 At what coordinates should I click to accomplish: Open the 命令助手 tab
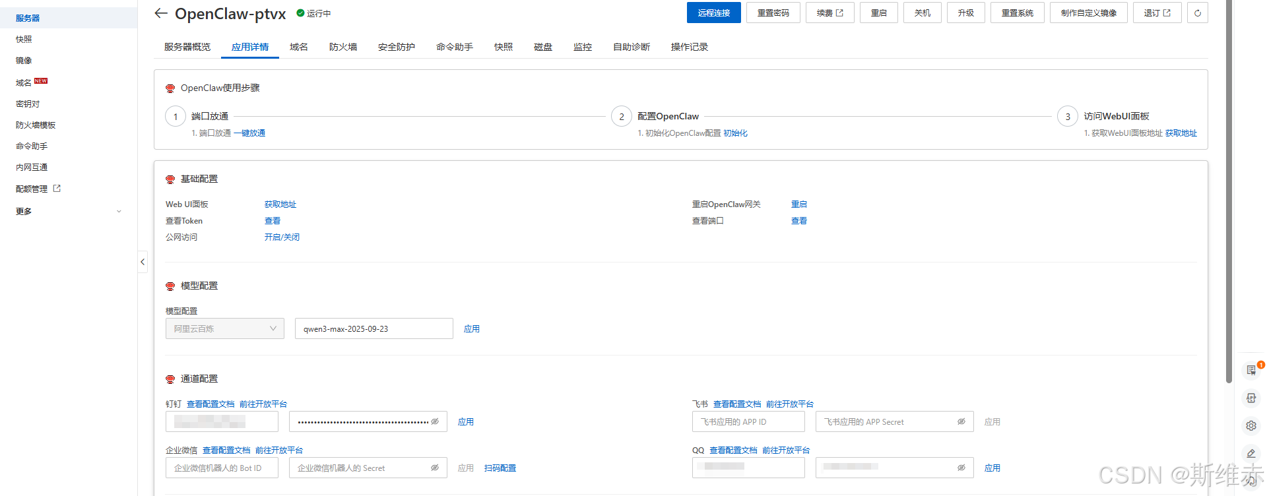[x=455, y=47]
